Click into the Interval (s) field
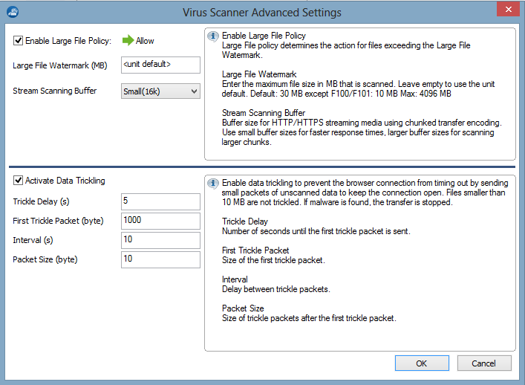 160,240
